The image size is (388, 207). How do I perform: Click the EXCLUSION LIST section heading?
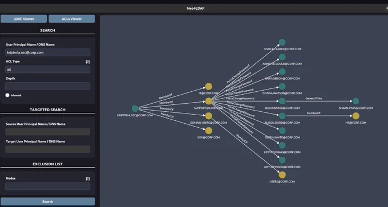pyautogui.click(x=47, y=164)
